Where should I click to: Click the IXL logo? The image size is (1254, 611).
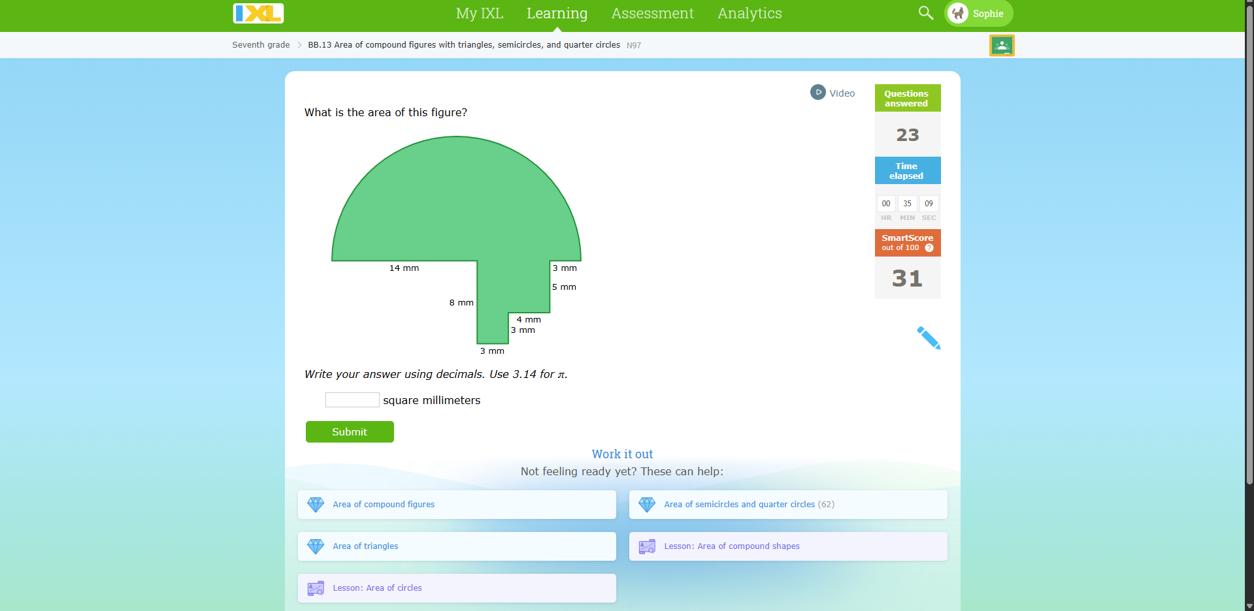click(x=257, y=13)
